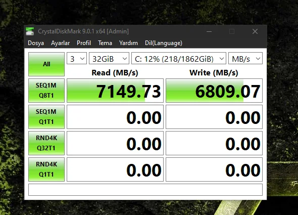Screen dimensions: 298x215
Task: Open the Dosya menu
Action: [36, 43]
